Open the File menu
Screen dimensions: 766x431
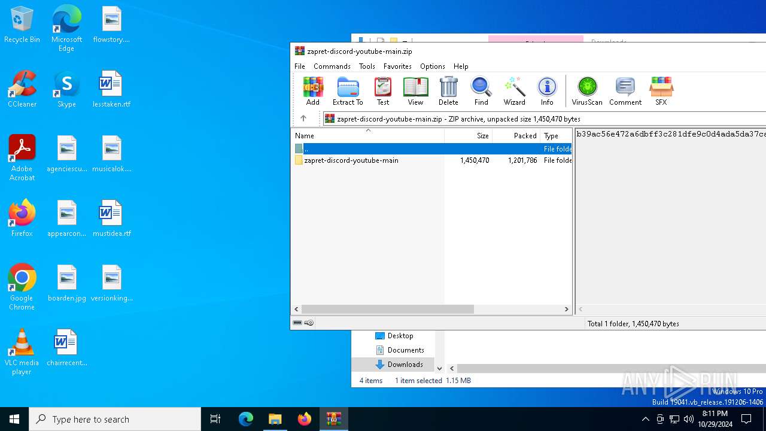300,66
